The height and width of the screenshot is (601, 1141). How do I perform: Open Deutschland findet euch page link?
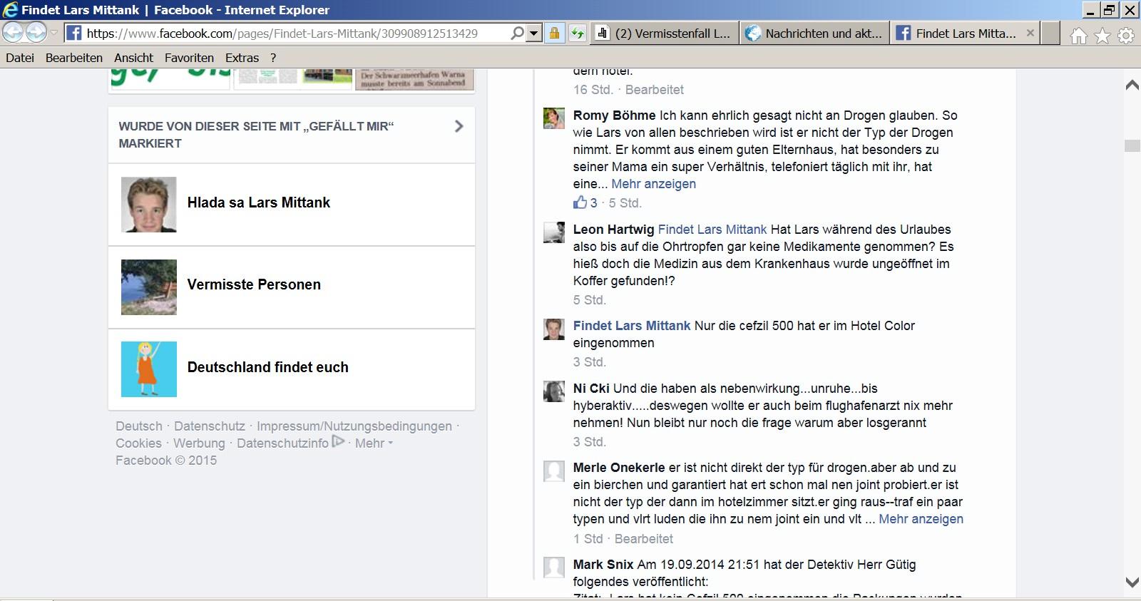(268, 367)
